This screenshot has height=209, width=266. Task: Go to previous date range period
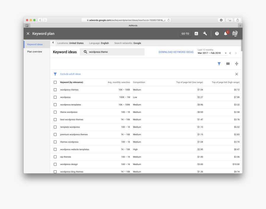click(x=230, y=53)
